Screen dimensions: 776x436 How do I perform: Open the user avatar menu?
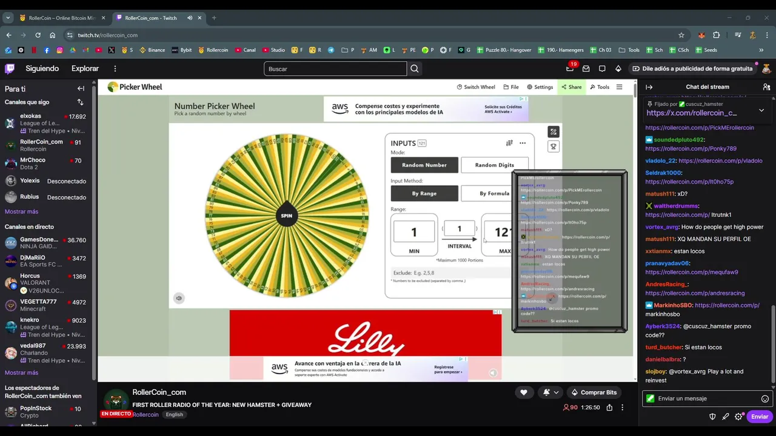766,68
